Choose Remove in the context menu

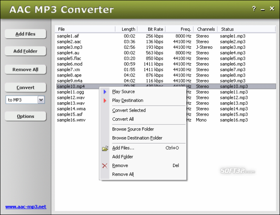pos(120,166)
